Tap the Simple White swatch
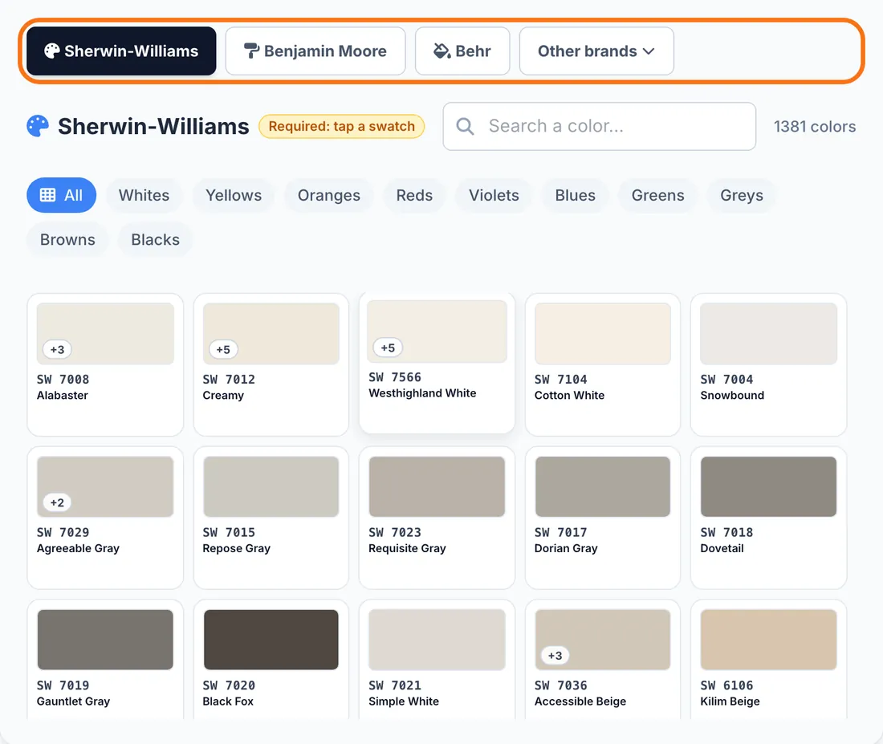The width and height of the screenshot is (883, 744). (437, 640)
